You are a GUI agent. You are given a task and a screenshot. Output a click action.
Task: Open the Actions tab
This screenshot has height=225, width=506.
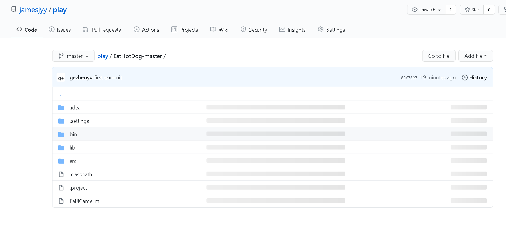click(146, 30)
